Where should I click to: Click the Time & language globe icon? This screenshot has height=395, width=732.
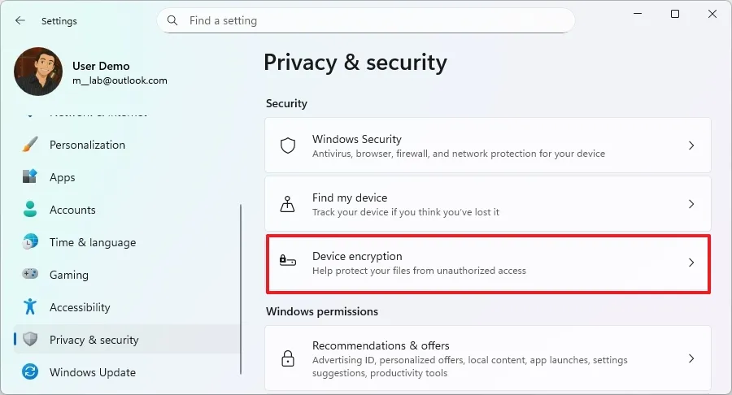30,242
